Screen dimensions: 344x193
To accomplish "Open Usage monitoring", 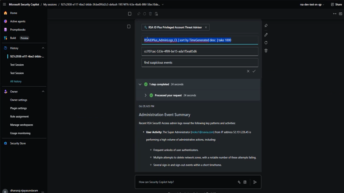I will pyautogui.click(x=20, y=133).
